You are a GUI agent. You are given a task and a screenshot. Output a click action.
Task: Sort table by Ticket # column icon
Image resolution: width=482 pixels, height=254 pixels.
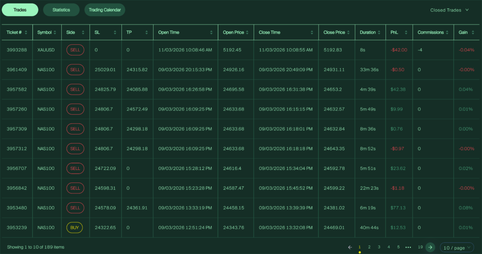tap(26, 32)
